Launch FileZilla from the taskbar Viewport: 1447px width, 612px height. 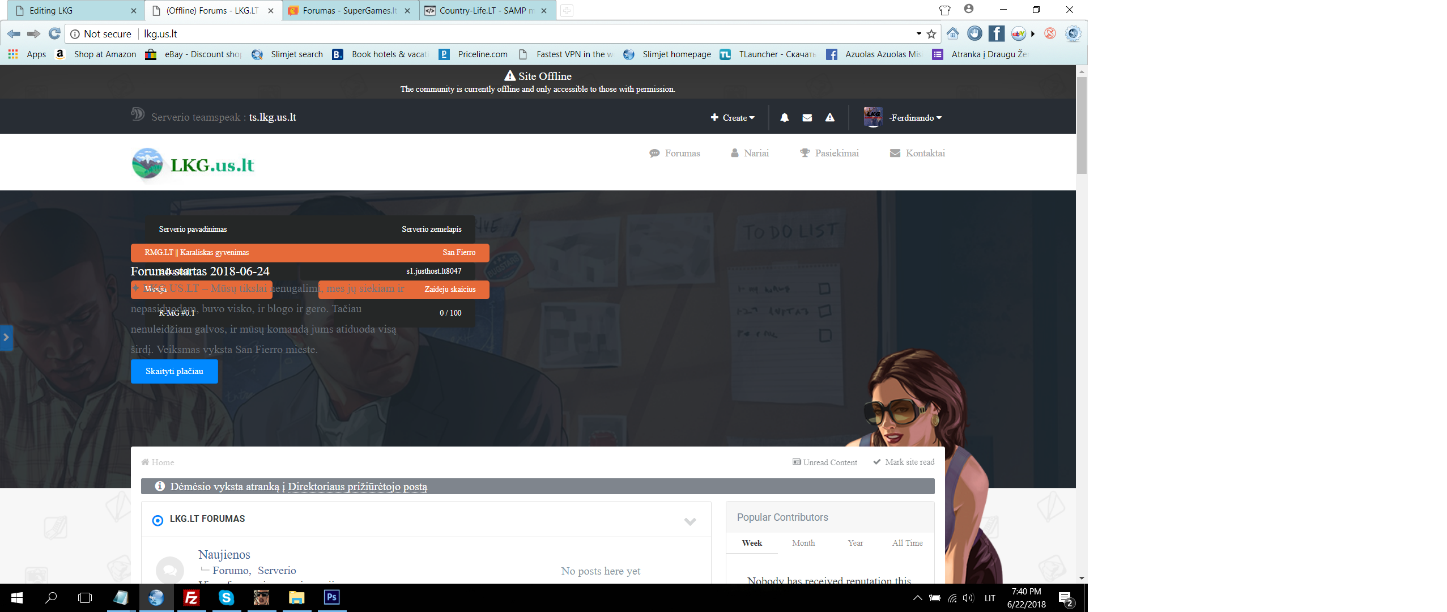[191, 598]
